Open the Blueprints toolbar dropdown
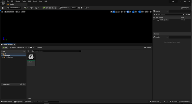 click(x=31, y=8)
